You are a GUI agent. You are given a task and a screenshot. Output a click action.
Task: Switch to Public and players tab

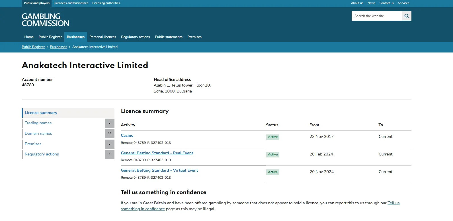coord(37,3)
